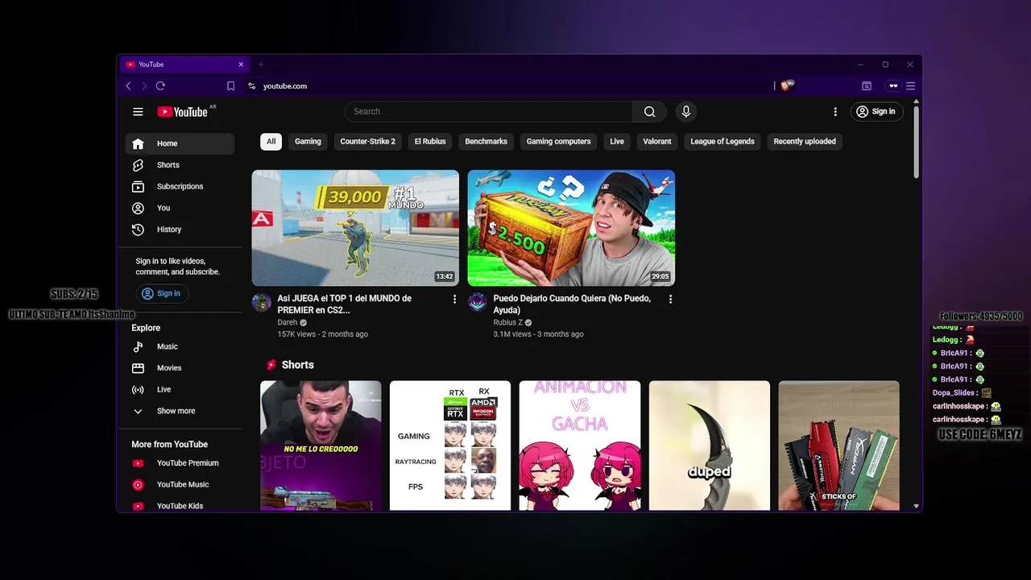Select the Gaming computers filter chip
Screen dimensions: 1031x580
coord(558,141)
